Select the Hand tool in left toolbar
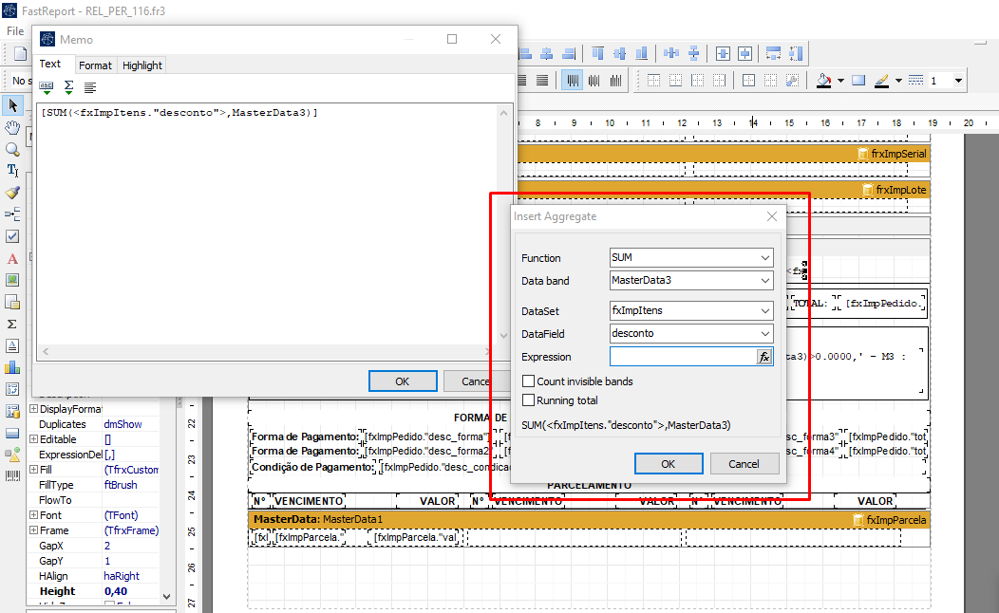This screenshot has height=613, width=999. (12, 127)
